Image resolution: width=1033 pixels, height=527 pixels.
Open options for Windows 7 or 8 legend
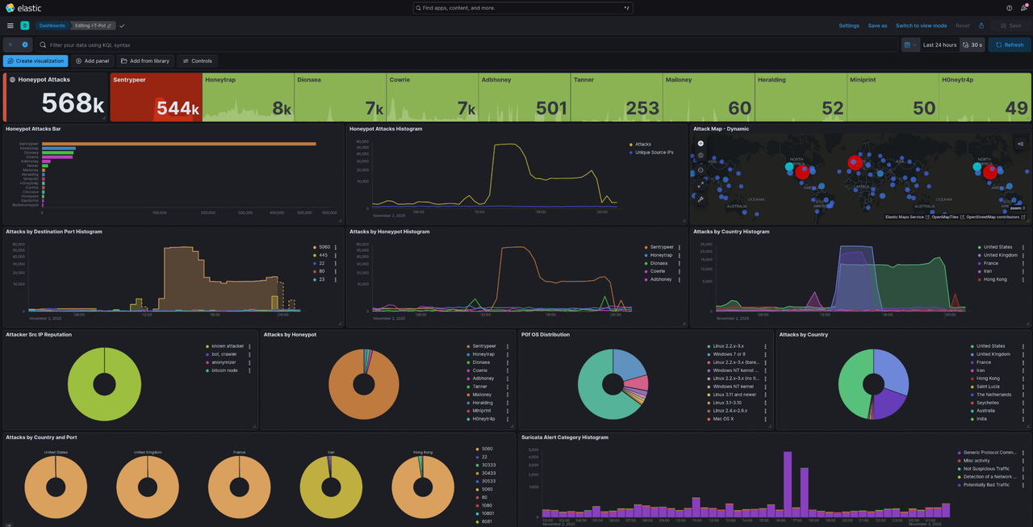tap(765, 354)
